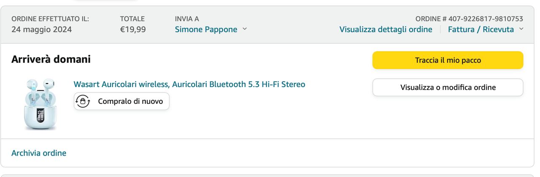Click the ORDINE # label text
This screenshot has height=177, width=540.
[x=431, y=19]
